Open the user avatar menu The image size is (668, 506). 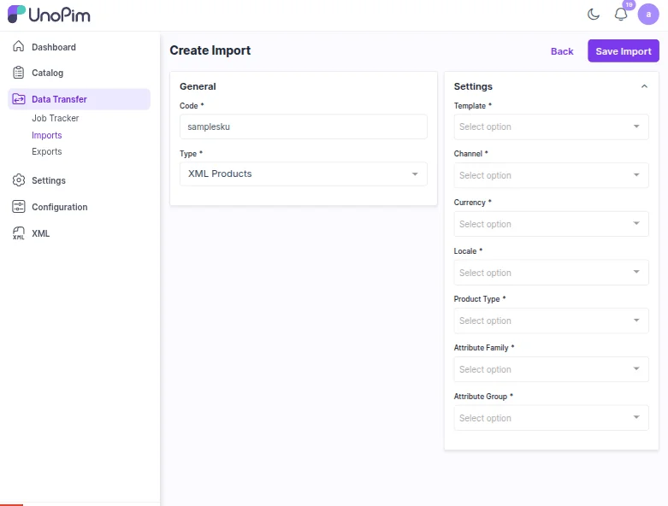648,15
